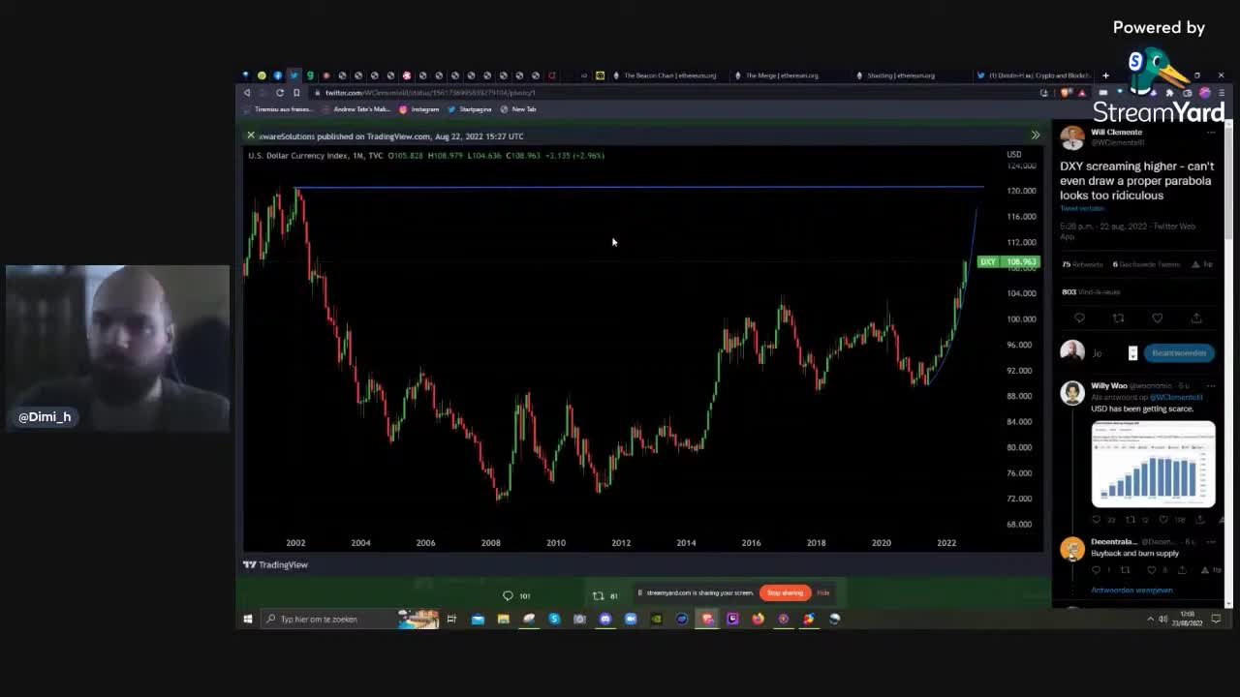This screenshot has height=697, width=1240.
Task: Click the blue Beantwoorden reply button
Action: [1179, 353]
